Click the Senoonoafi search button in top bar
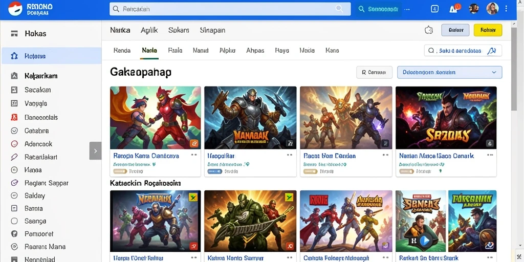 tap(378, 9)
